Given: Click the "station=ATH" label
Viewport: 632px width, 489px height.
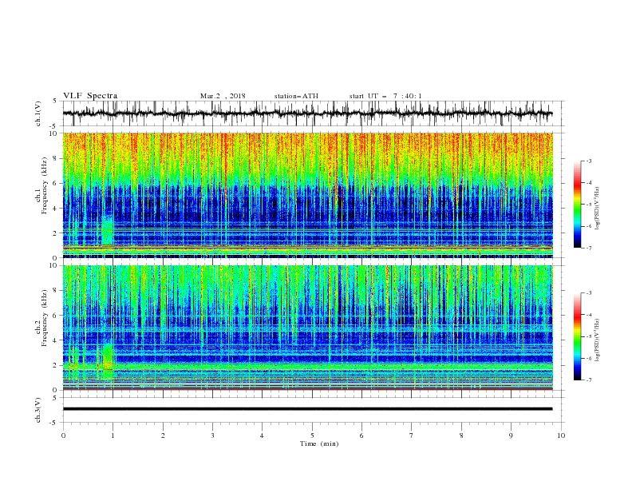Looking at the screenshot, I should point(296,96).
